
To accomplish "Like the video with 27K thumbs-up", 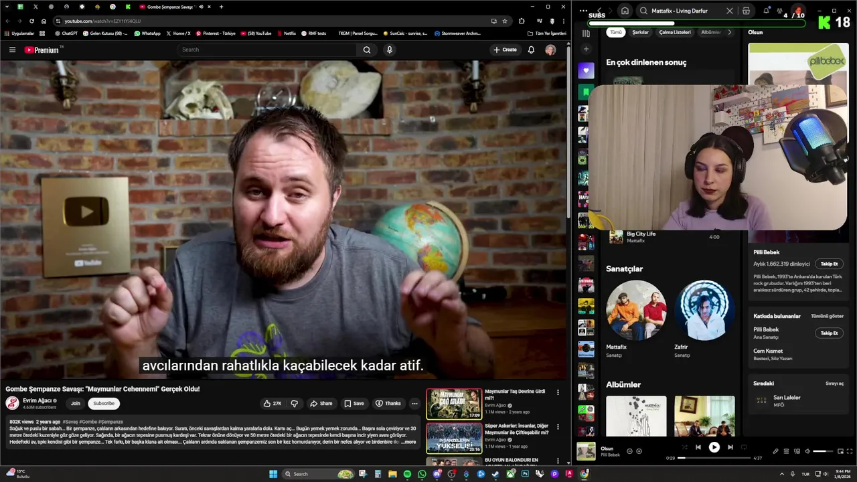I will coord(272,404).
